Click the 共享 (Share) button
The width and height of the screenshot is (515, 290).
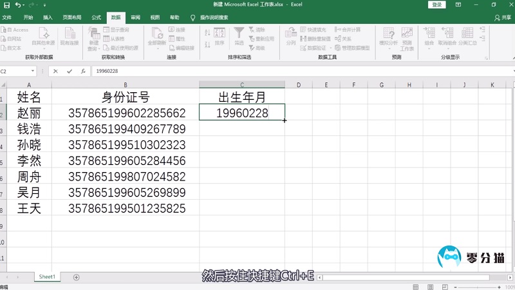pyautogui.click(x=502, y=17)
